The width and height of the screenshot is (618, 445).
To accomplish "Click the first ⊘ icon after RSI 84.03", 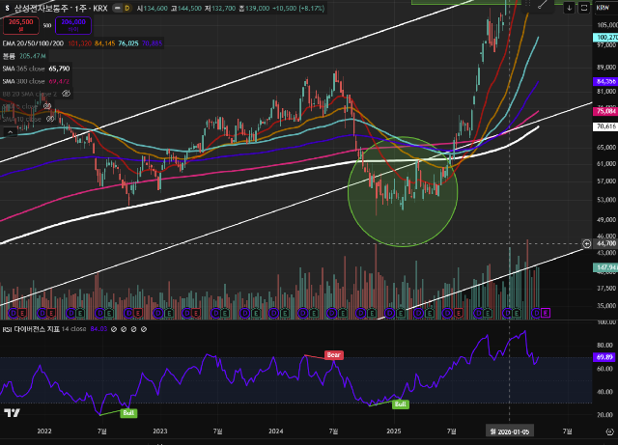I will (114, 329).
